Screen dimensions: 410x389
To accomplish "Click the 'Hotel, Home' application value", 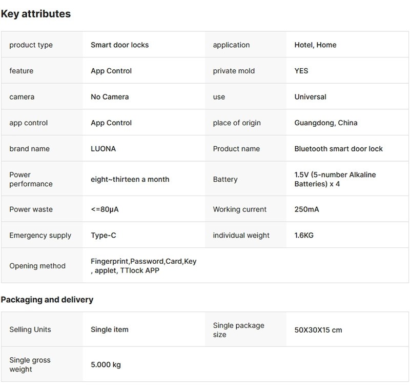I will pos(315,45).
